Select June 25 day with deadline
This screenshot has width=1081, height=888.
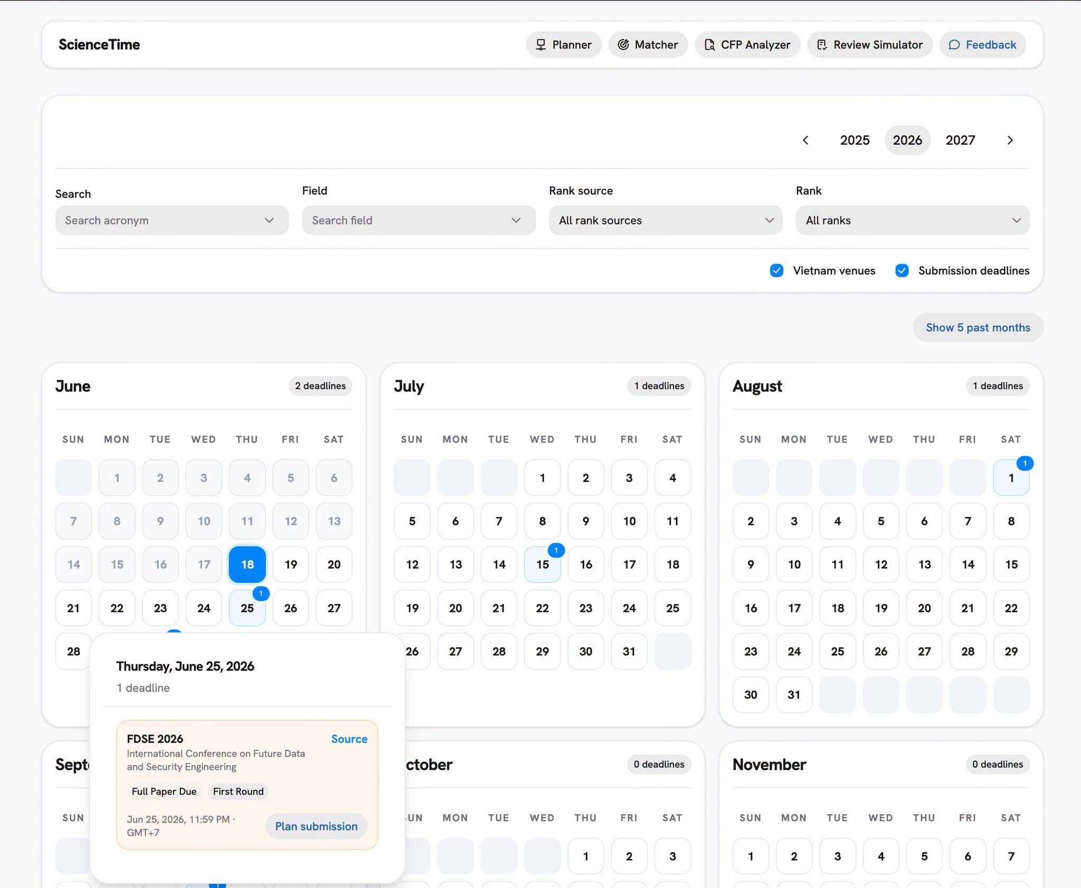[247, 608]
